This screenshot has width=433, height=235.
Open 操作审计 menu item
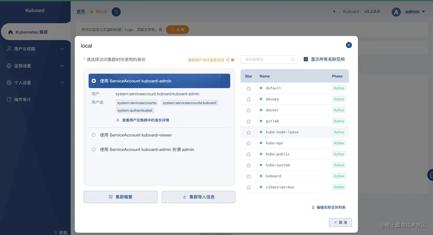tap(35, 99)
